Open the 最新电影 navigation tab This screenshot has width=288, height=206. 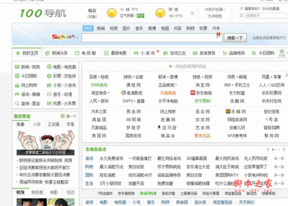click(116, 53)
